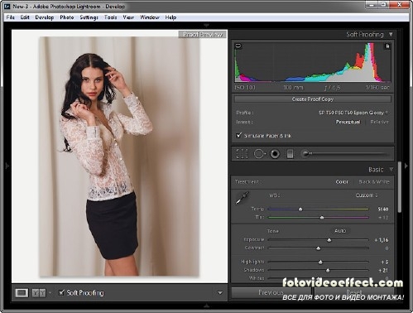413x313 pixels.
Task: Click the Shadows value +21
Action: coord(383,271)
